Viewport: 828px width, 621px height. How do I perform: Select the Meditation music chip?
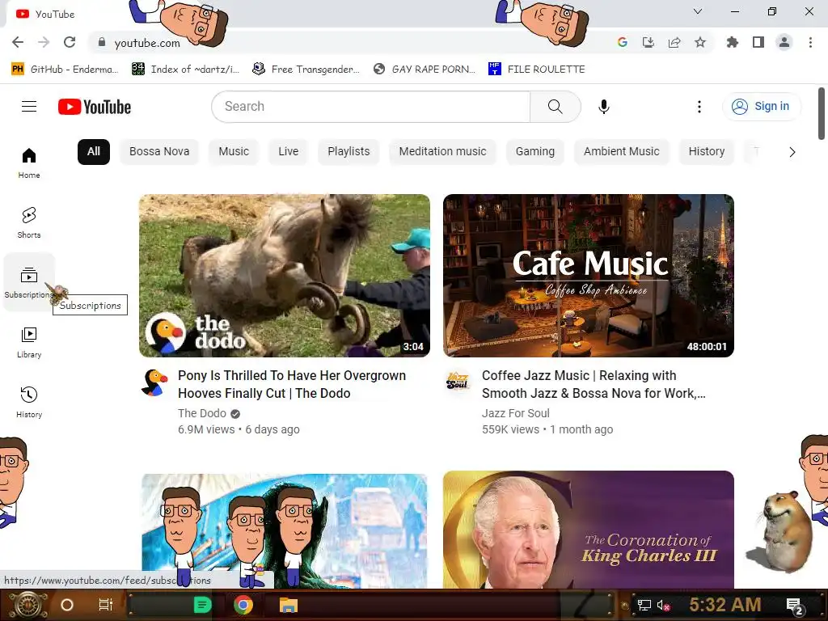click(x=442, y=151)
